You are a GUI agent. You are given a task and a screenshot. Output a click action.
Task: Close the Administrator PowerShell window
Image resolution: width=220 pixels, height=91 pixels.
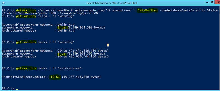(x=217, y=2)
